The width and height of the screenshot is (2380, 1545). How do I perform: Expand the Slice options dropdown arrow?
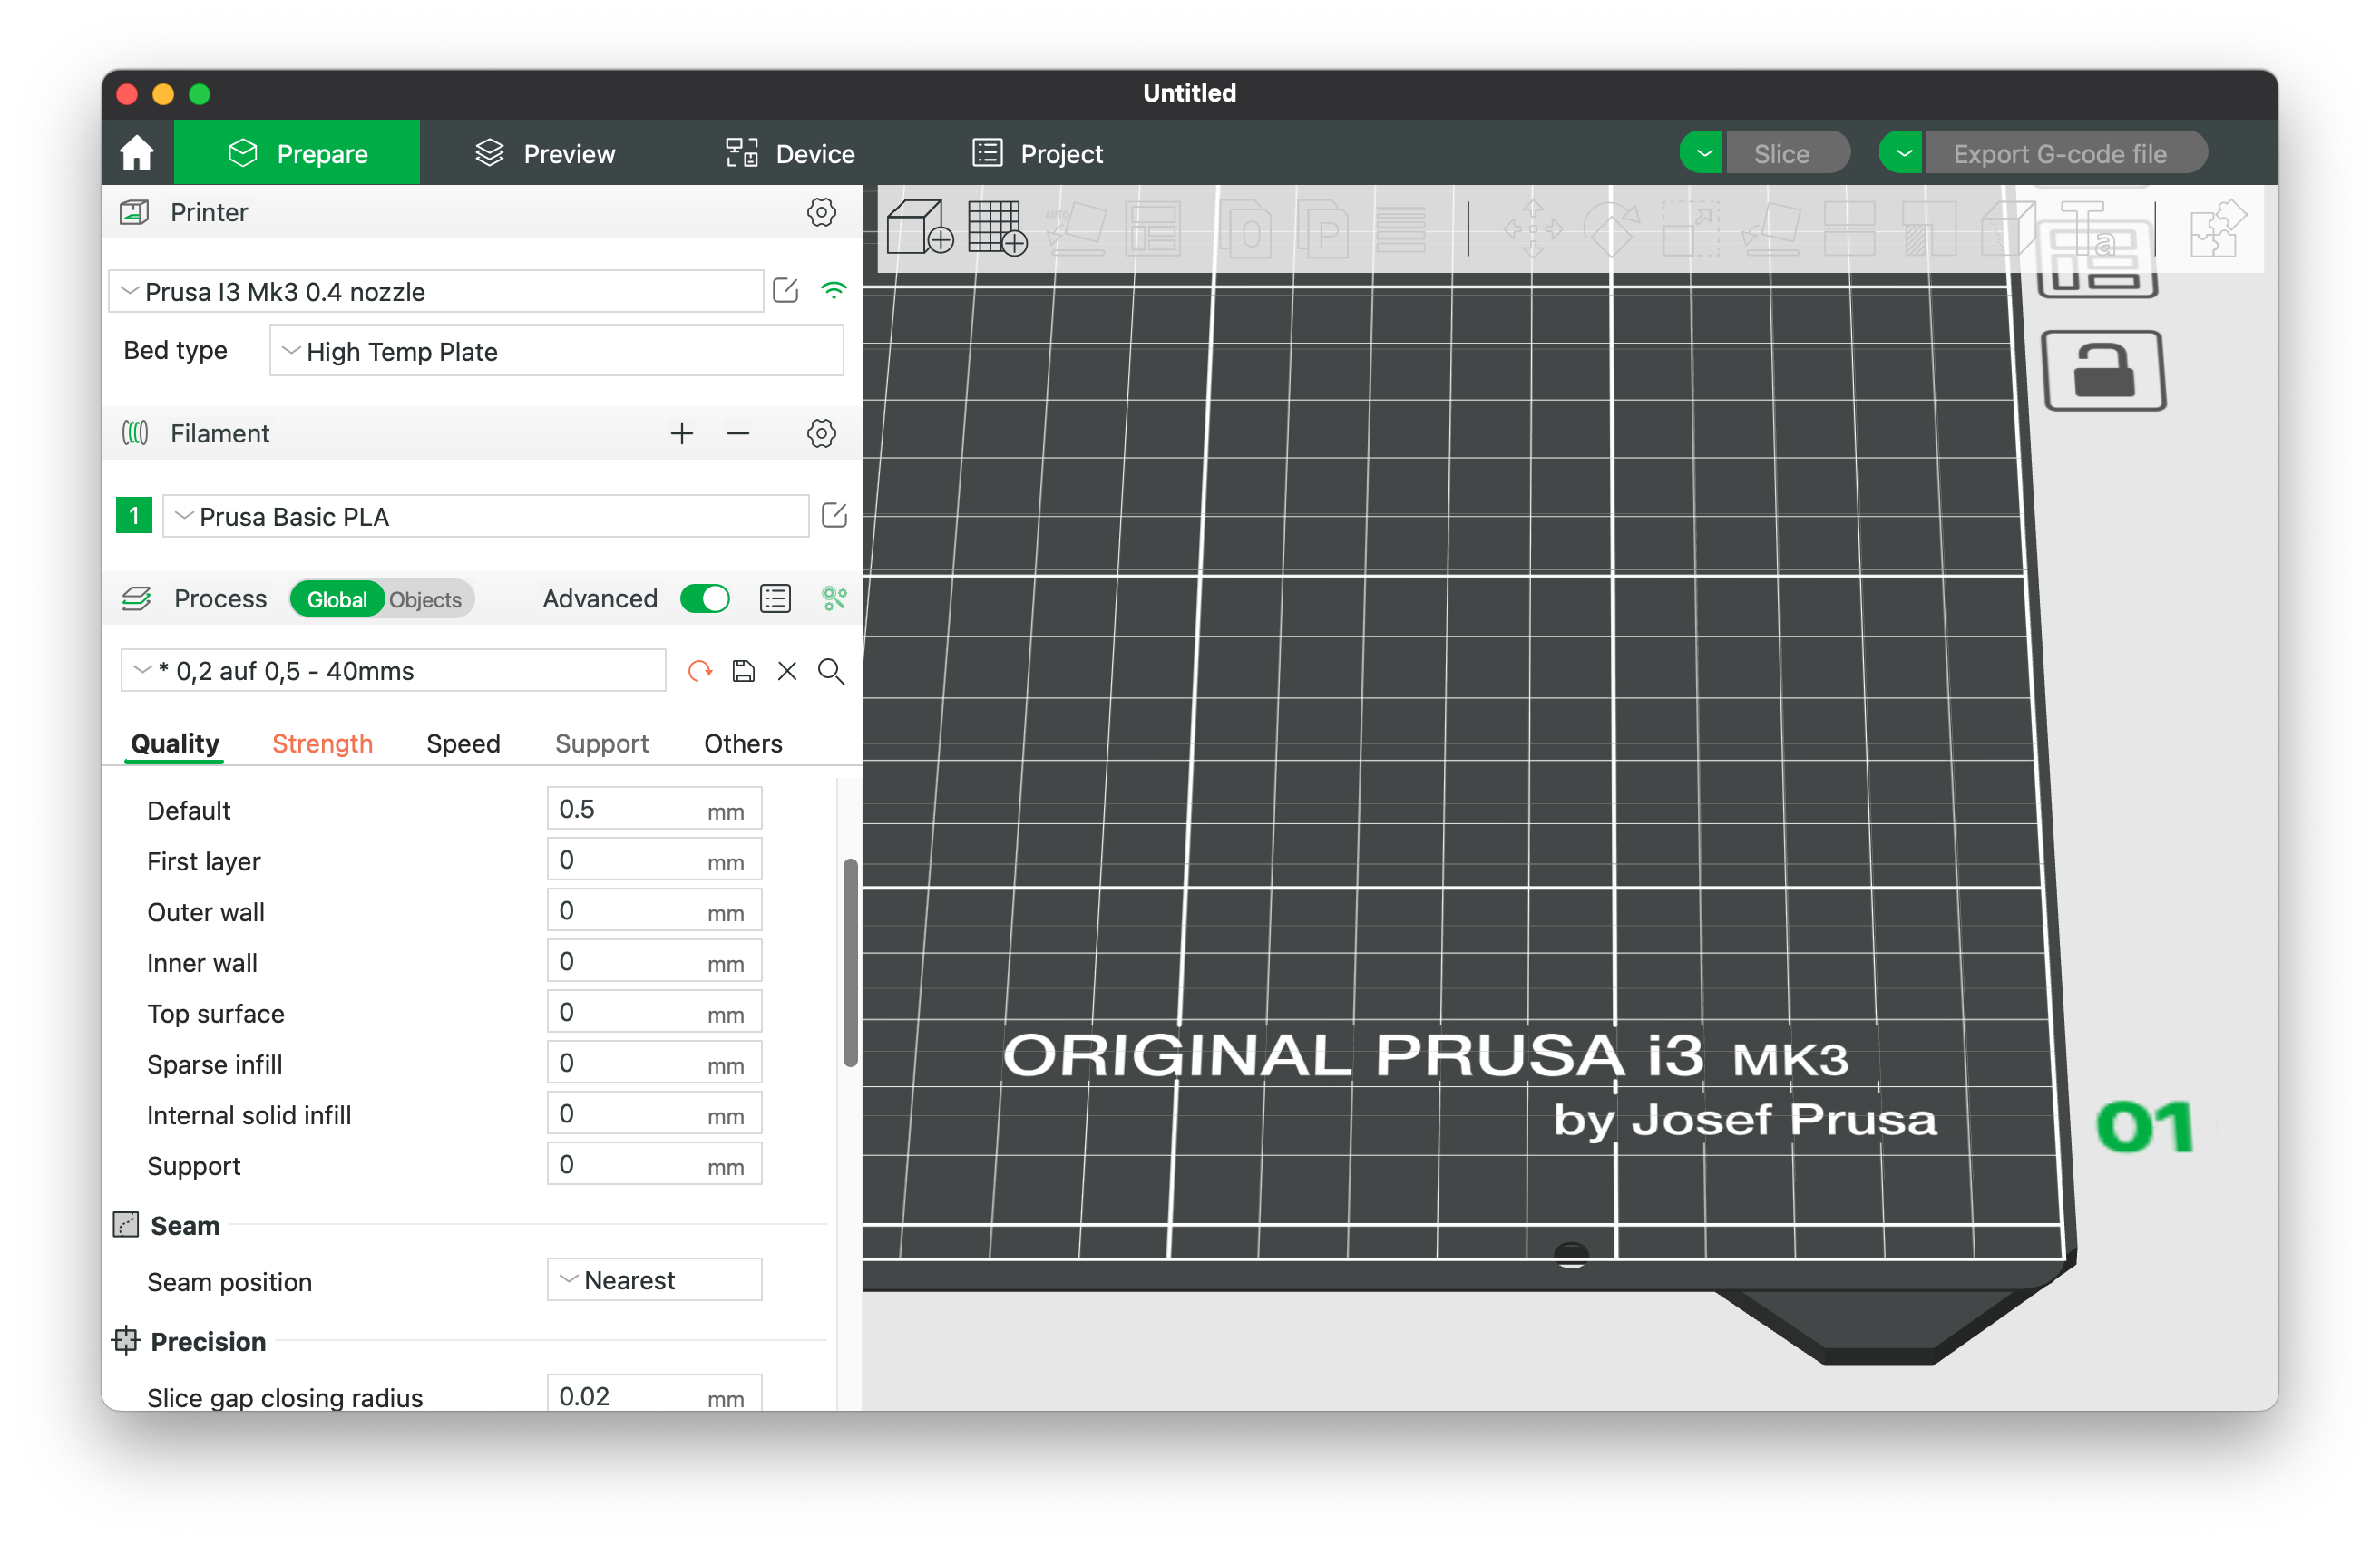(x=1703, y=153)
